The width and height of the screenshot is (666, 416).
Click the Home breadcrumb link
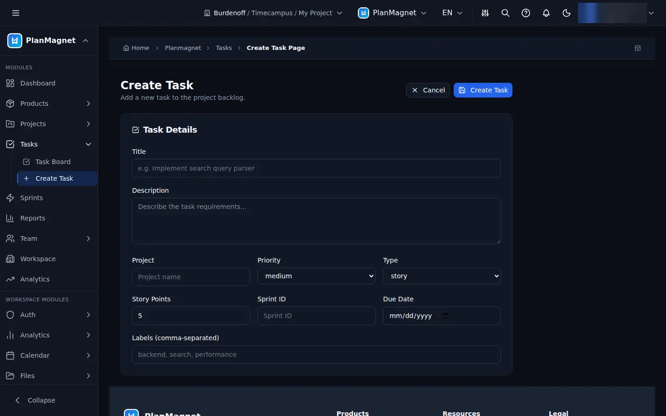(136, 48)
